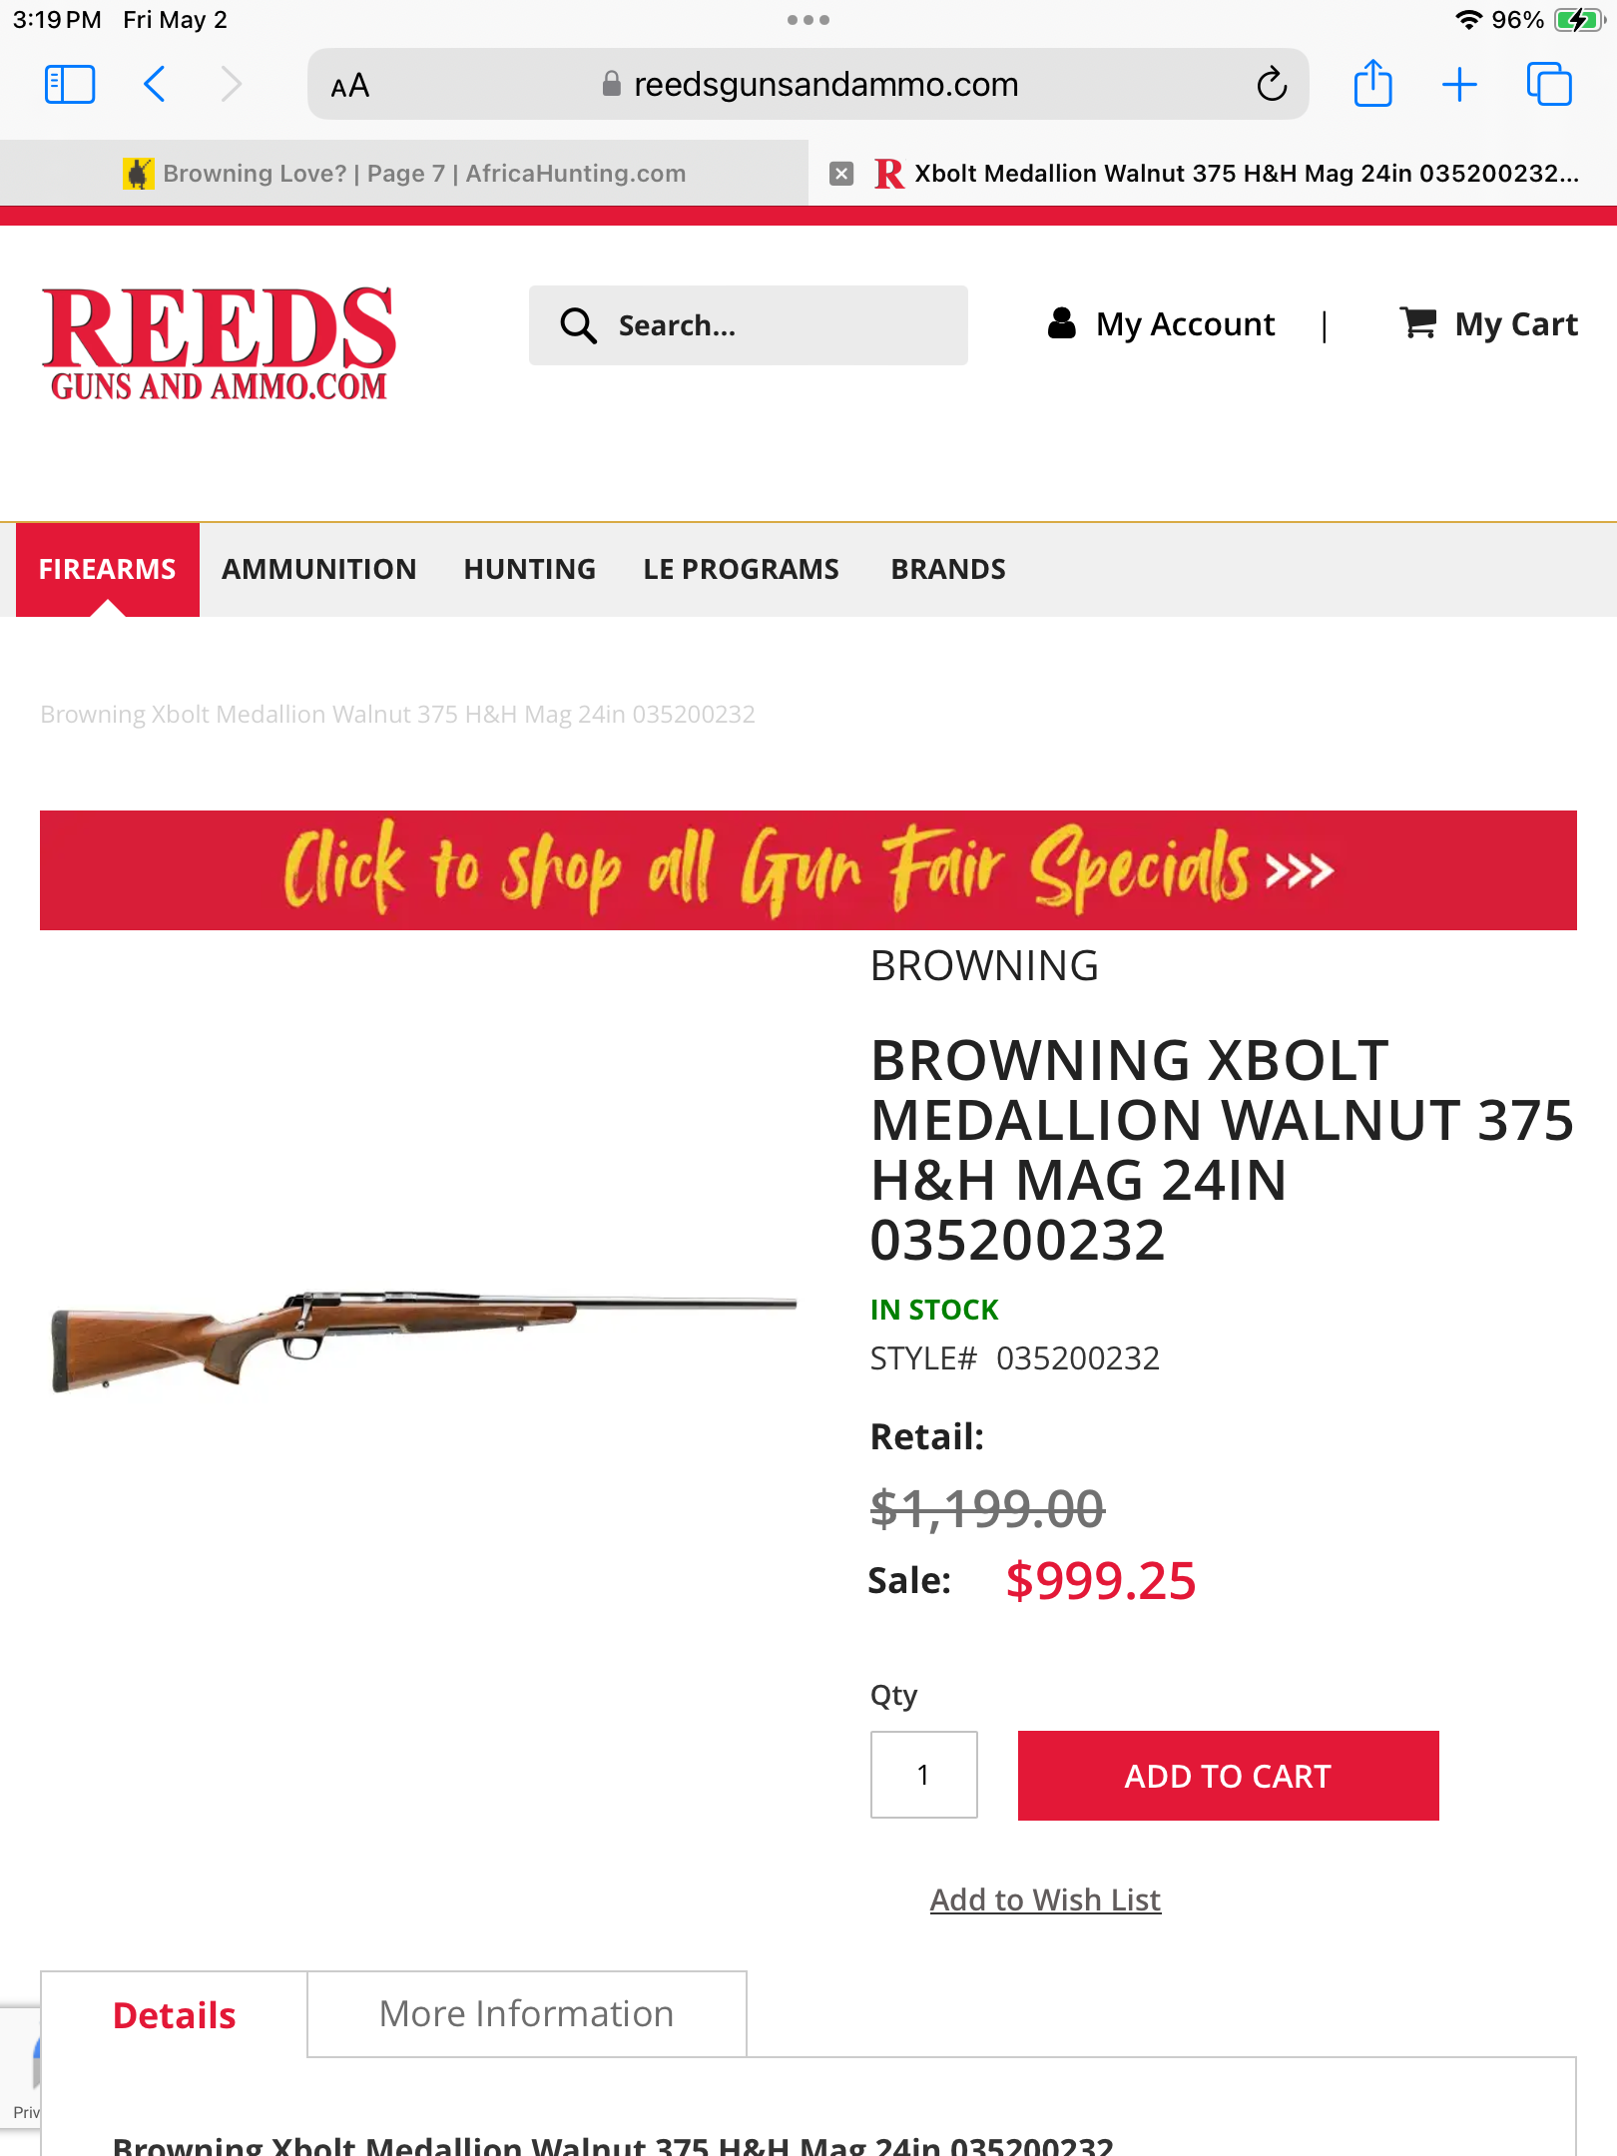The height and width of the screenshot is (2156, 1617).
Task: Open My Account user page
Action: (x=1161, y=324)
